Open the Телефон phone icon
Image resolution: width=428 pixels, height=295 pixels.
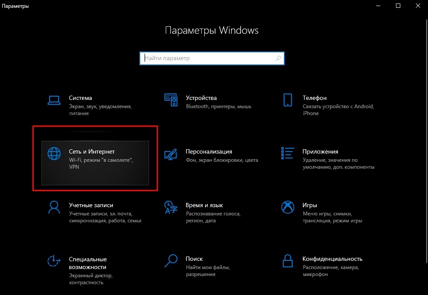pos(288,100)
